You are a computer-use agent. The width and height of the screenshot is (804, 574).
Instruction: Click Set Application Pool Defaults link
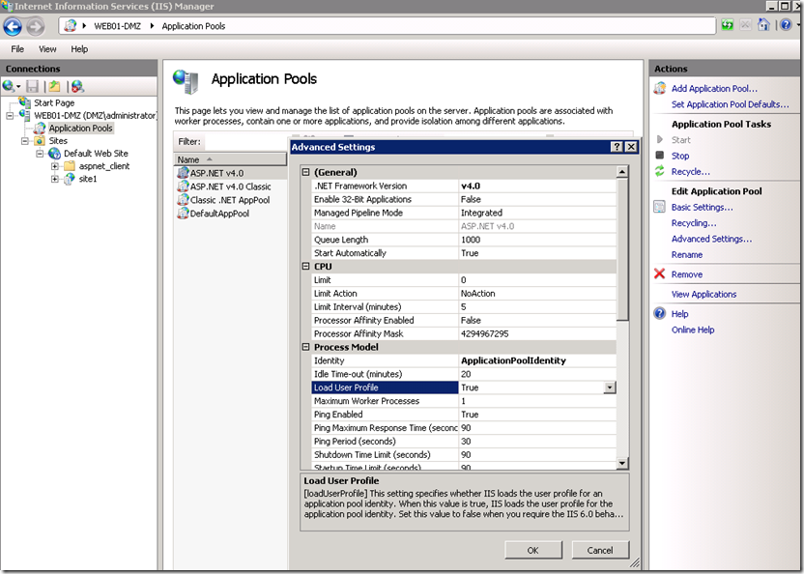[x=731, y=104]
